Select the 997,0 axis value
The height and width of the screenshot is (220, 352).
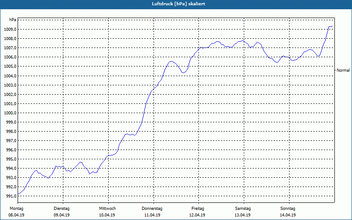[11, 141]
